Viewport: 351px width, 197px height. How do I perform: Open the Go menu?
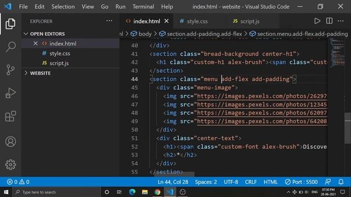[x=105, y=7]
